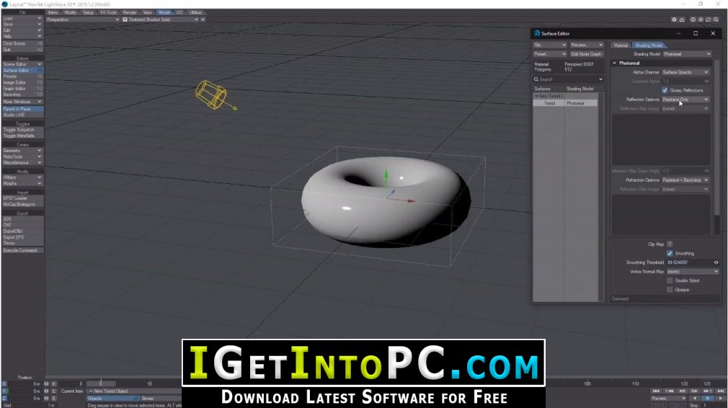
Task: Collapse the Photoreal section expander
Action: [615, 63]
